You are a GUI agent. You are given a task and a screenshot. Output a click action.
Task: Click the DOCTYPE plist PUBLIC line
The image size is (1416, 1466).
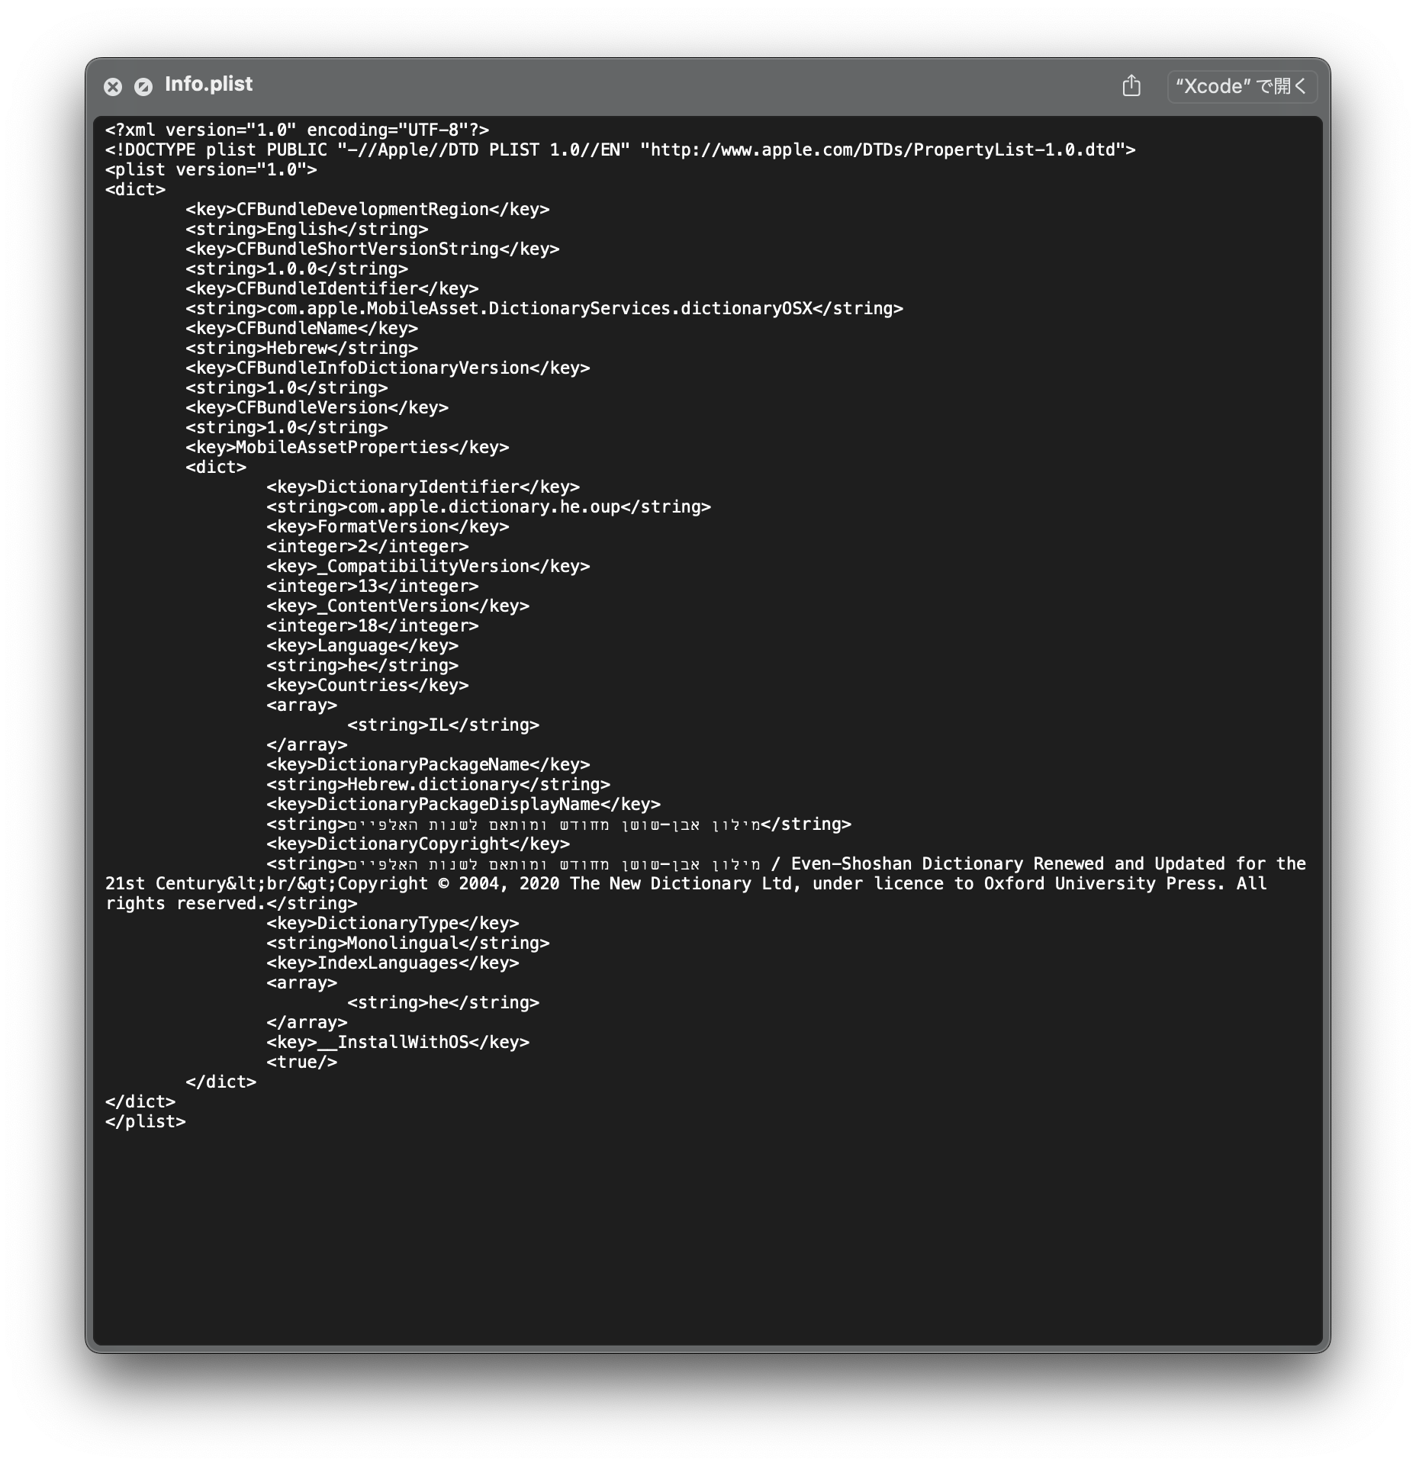point(620,149)
